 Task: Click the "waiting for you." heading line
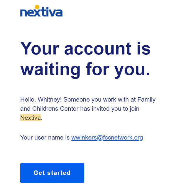pyautogui.click(x=85, y=70)
